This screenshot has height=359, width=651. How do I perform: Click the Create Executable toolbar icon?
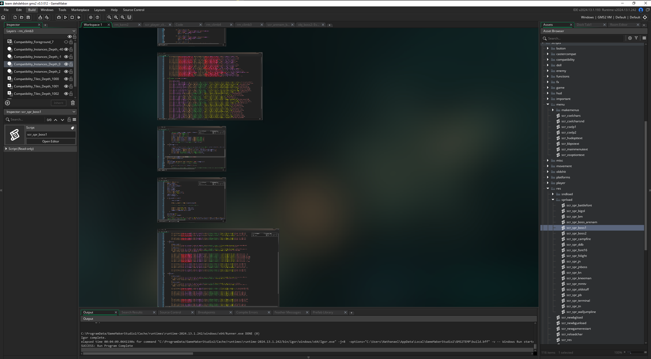[x=40, y=17]
